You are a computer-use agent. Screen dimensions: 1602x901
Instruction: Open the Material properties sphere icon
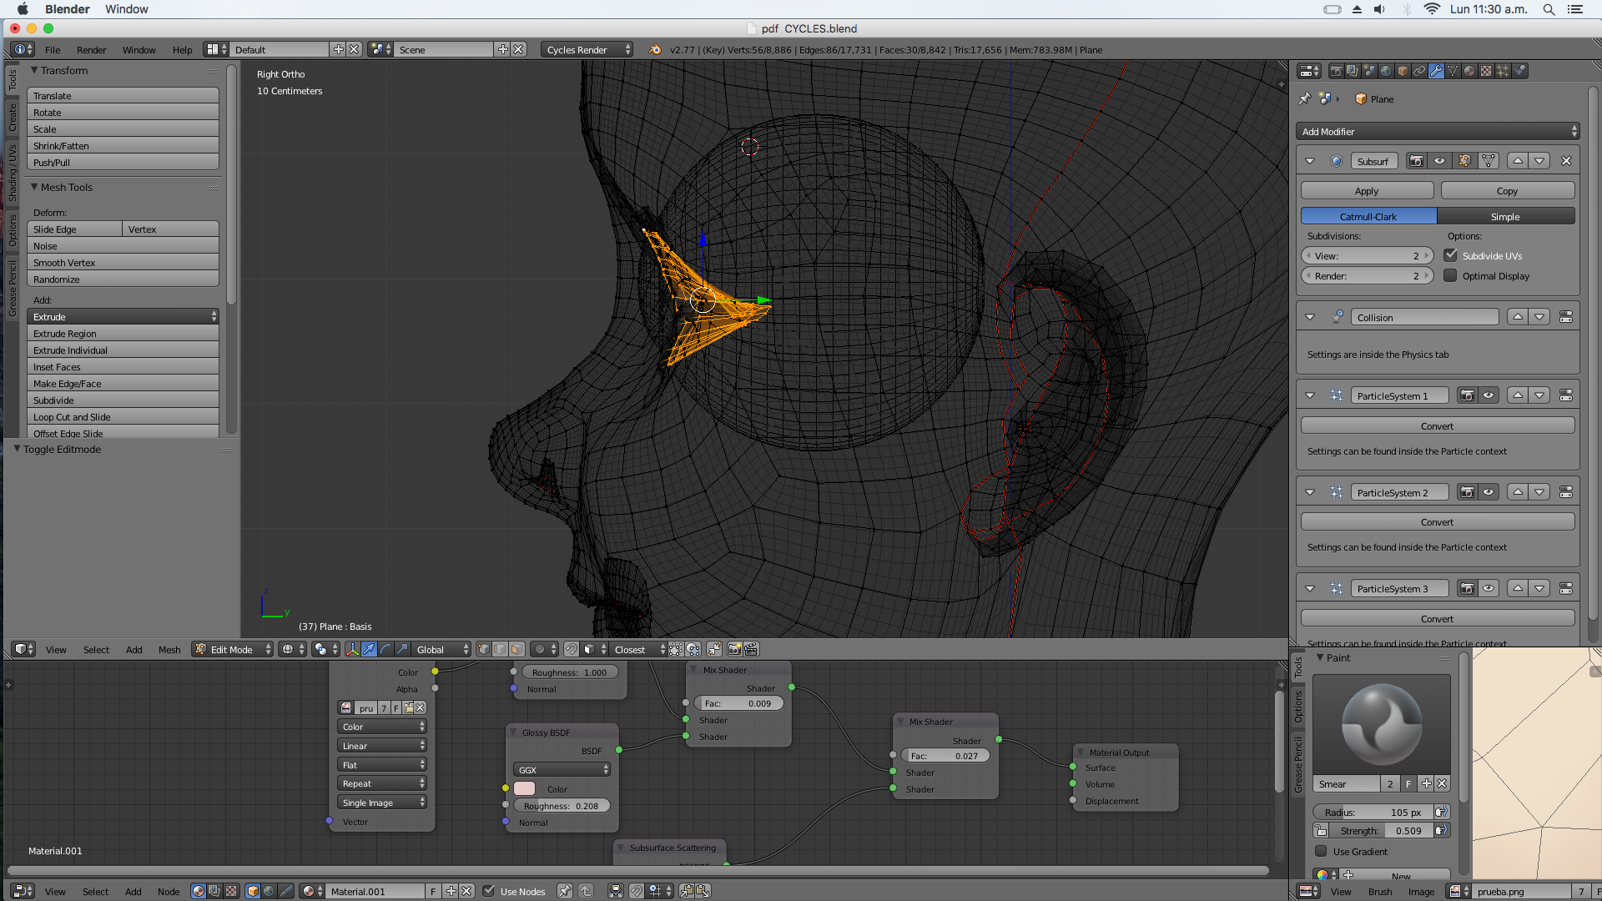click(1469, 71)
